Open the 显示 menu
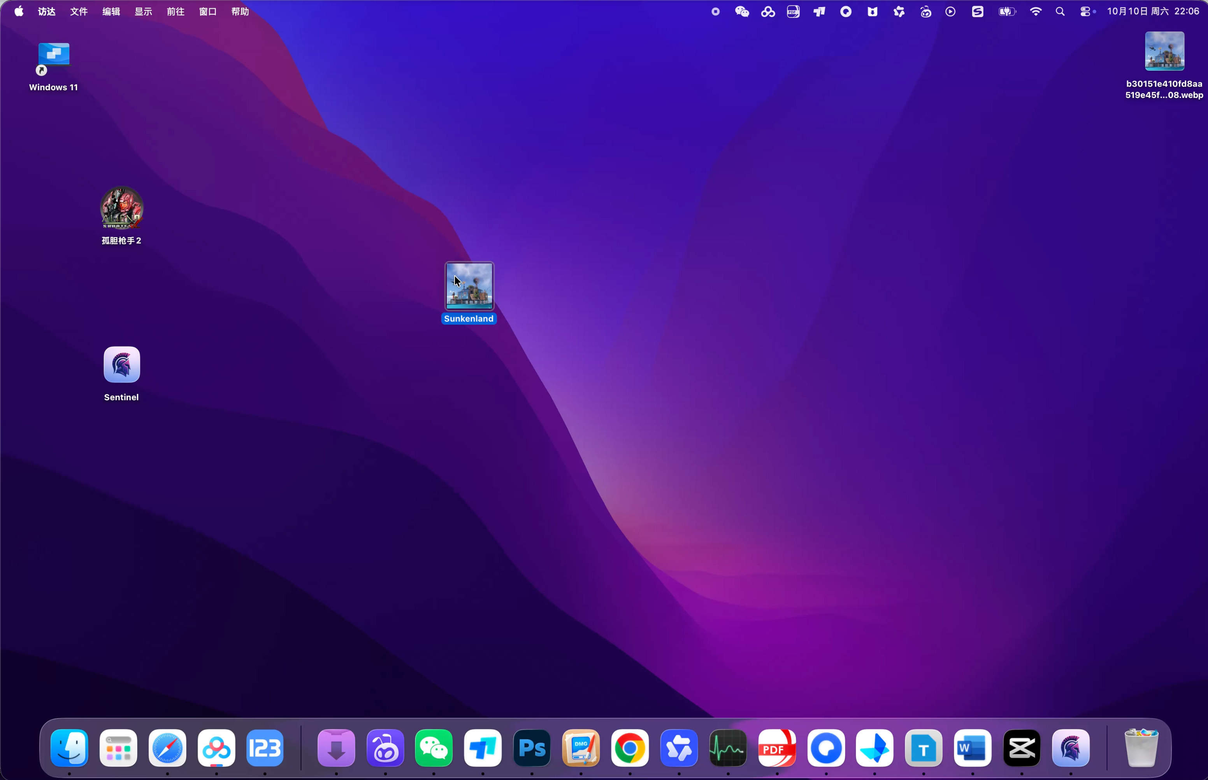1208x780 pixels. [x=144, y=11]
